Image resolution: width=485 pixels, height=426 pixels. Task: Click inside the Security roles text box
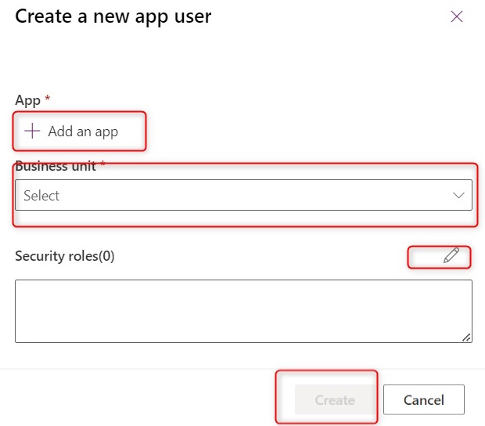242,311
